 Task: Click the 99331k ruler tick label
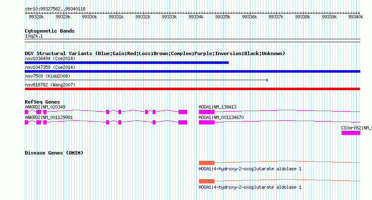116,17
